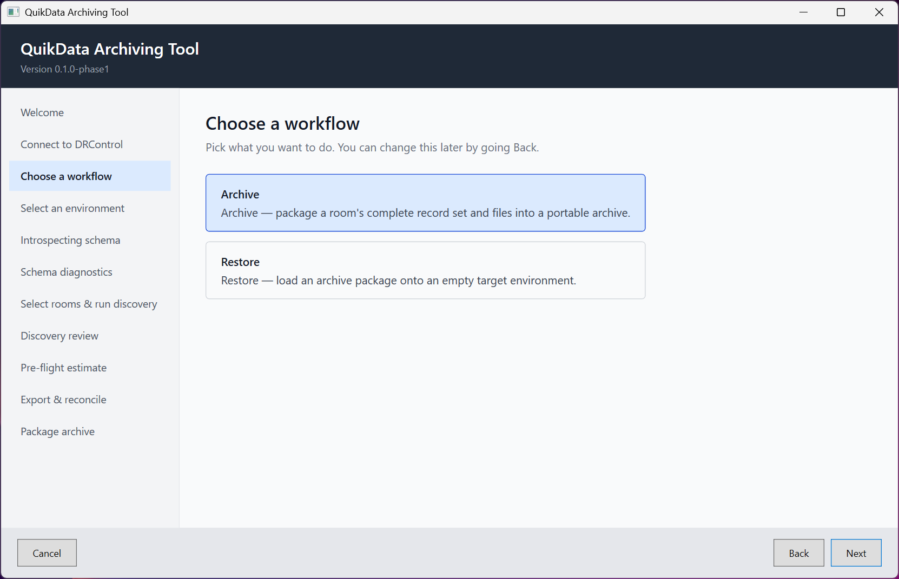The width and height of the screenshot is (899, 579).
Task: Open the Connect to DRControl step
Action: [90, 144]
